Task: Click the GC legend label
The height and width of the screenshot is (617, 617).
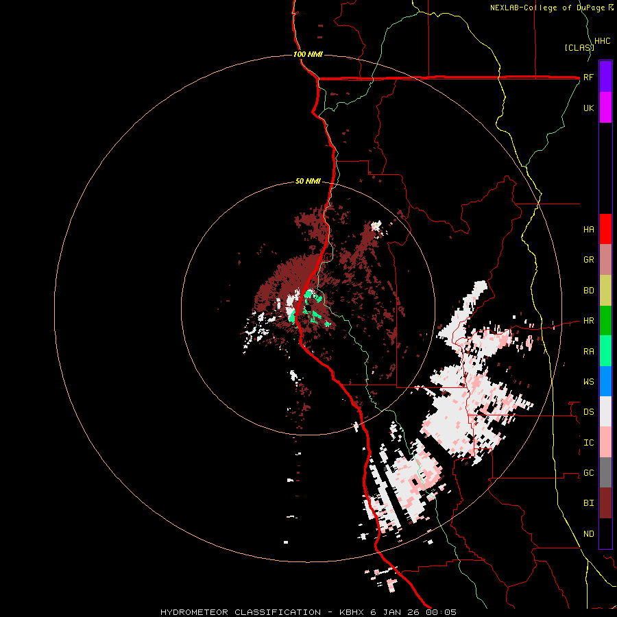Action: 588,472
